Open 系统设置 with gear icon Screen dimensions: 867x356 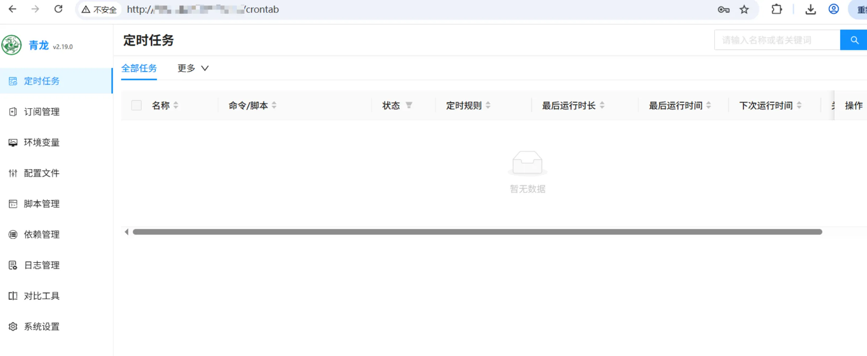pos(42,326)
